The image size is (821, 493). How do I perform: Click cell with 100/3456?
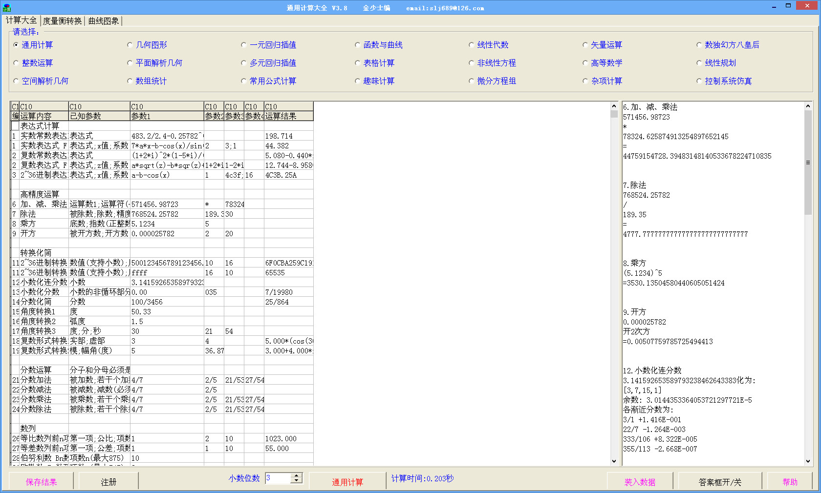[167, 302]
